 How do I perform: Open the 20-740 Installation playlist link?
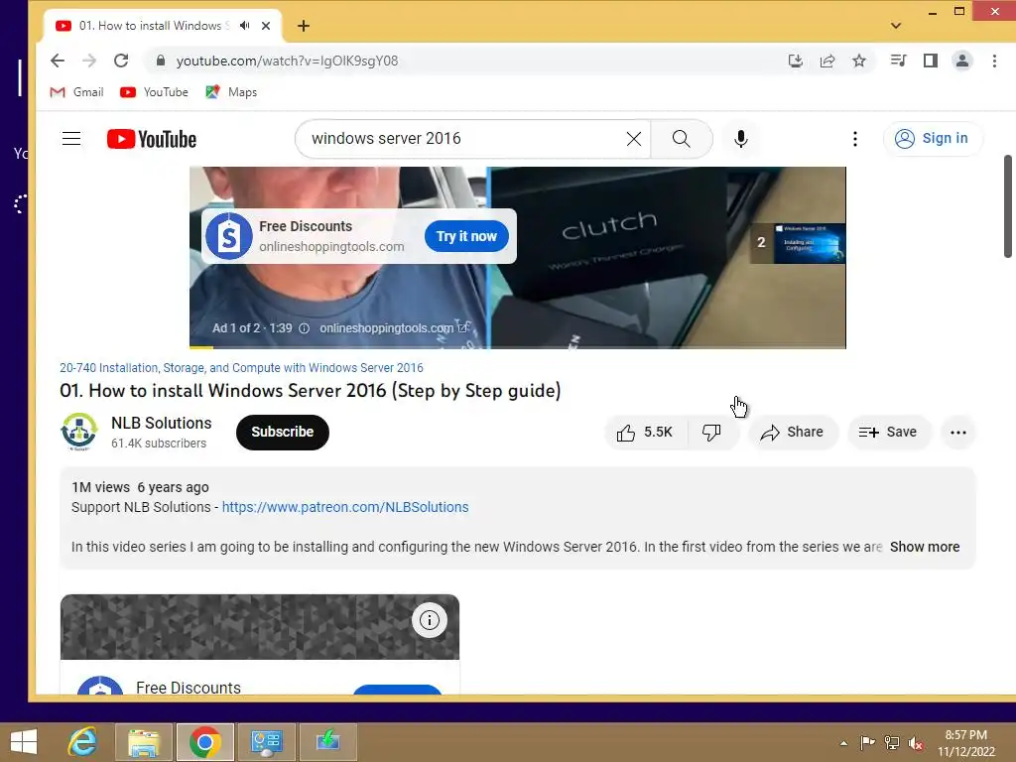[x=242, y=368]
